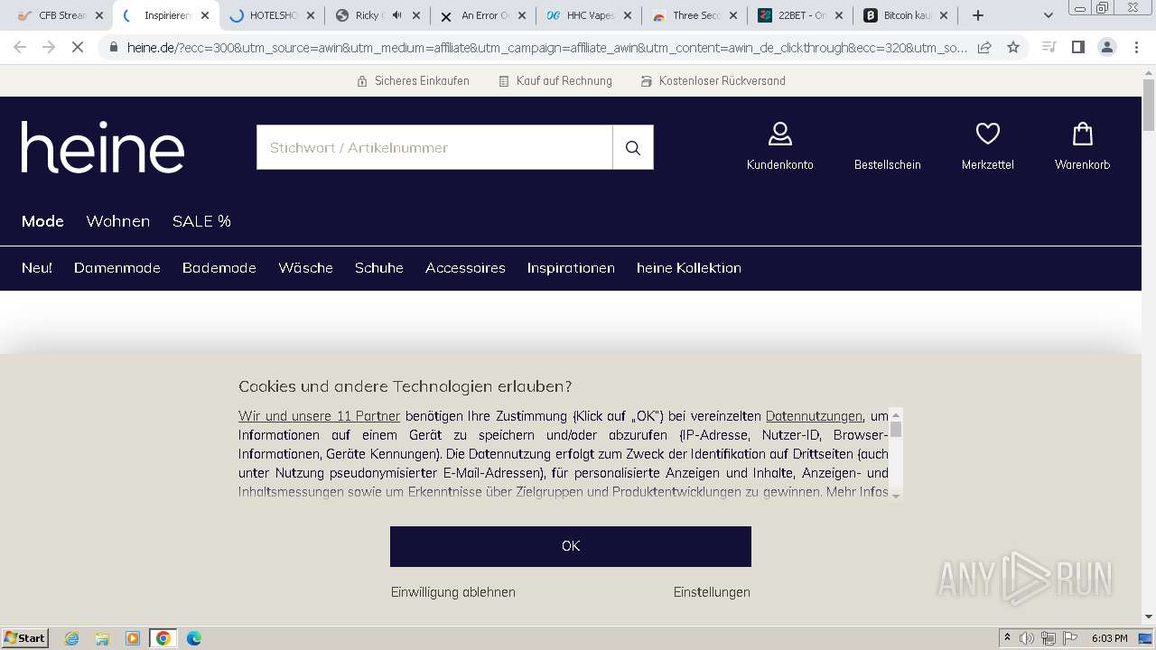Open cookie Einstellungen

[712, 592]
